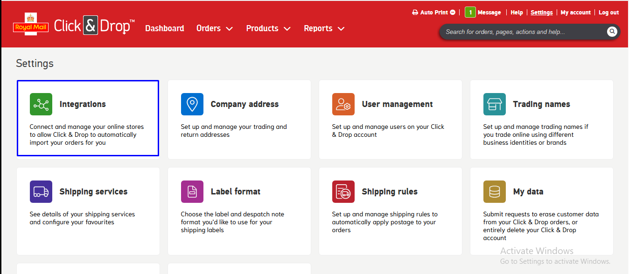Click the red Shipping rules icon
The height and width of the screenshot is (274, 629).
pyautogui.click(x=343, y=192)
